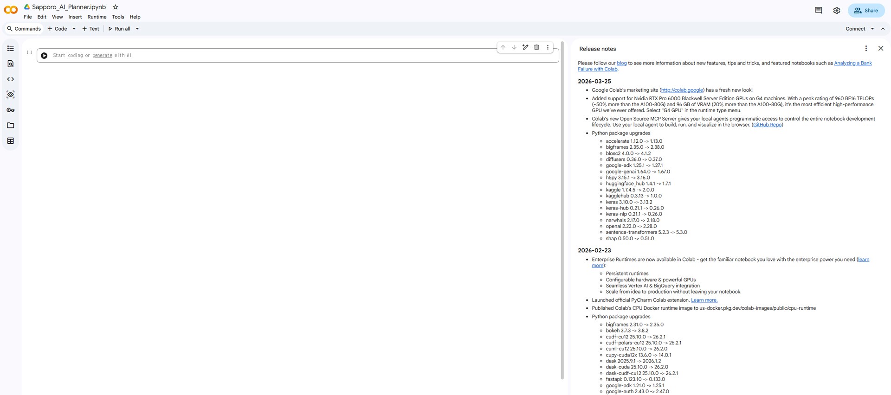The width and height of the screenshot is (891, 395).
Task: Open Run all dropdown arrow
Action: point(137,29)
